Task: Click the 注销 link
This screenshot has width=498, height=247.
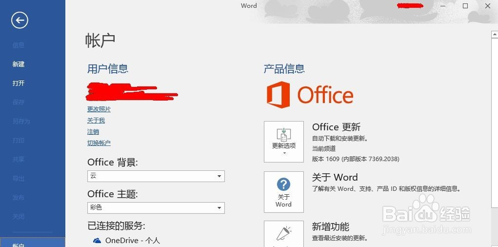Action: [x=93, y=131]
